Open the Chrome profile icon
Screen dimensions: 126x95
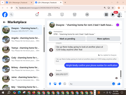click(x=119, y=8)
